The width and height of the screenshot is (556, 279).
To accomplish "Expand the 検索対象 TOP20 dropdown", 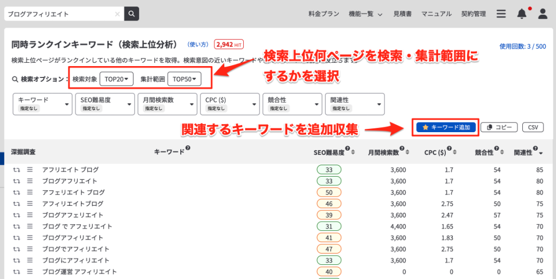I will pyautogui.click(x=116, y=79).
